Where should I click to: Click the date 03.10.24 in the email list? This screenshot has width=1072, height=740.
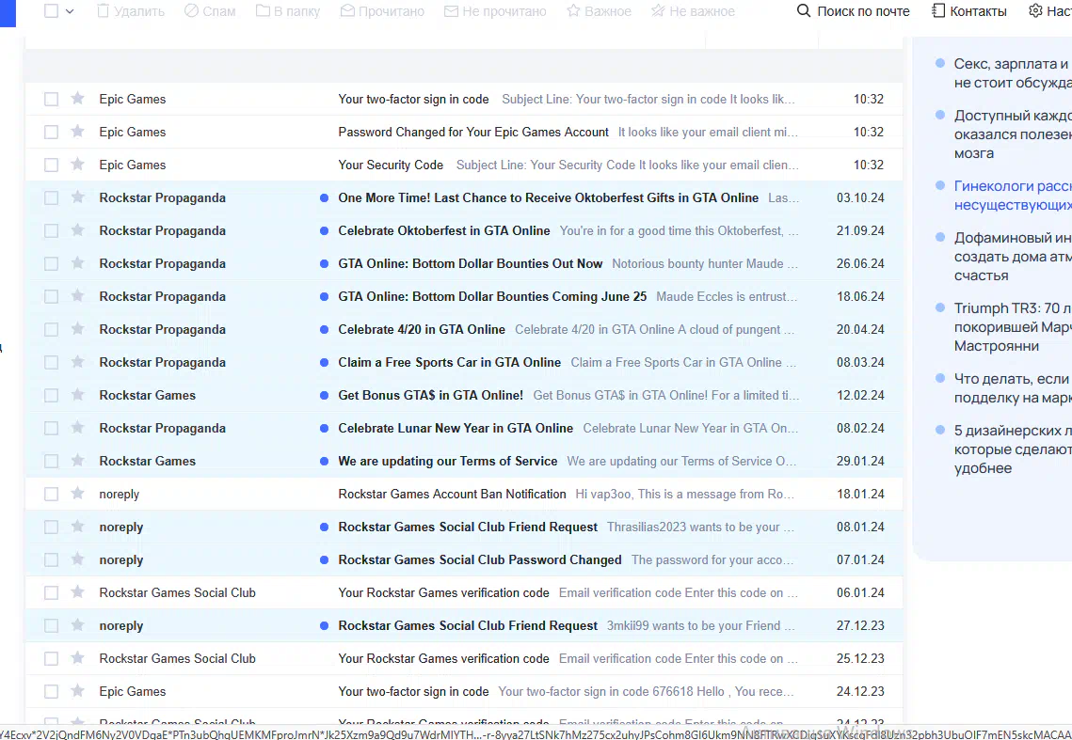click(860, 198)
